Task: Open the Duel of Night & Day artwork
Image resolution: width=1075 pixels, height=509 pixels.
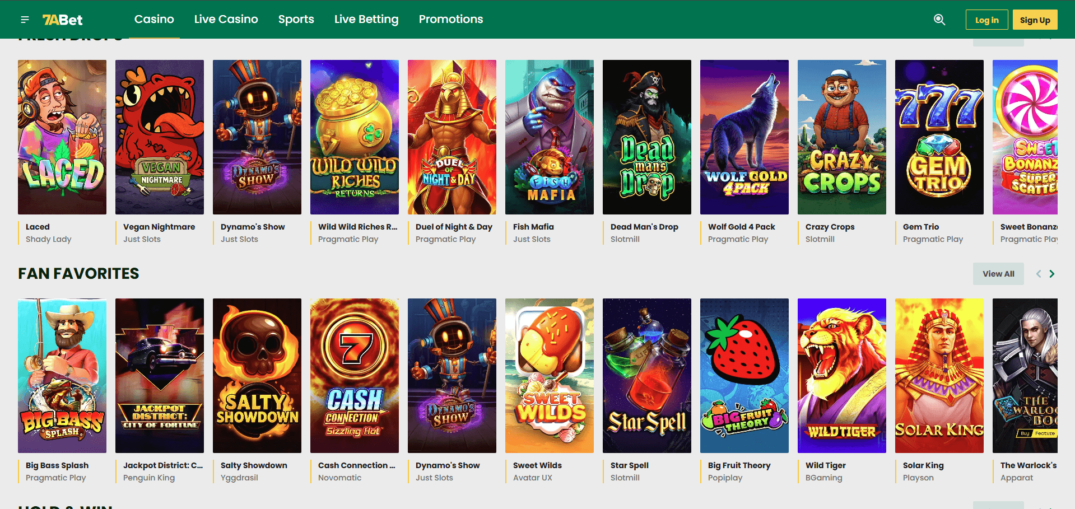Action: (452, 137)
